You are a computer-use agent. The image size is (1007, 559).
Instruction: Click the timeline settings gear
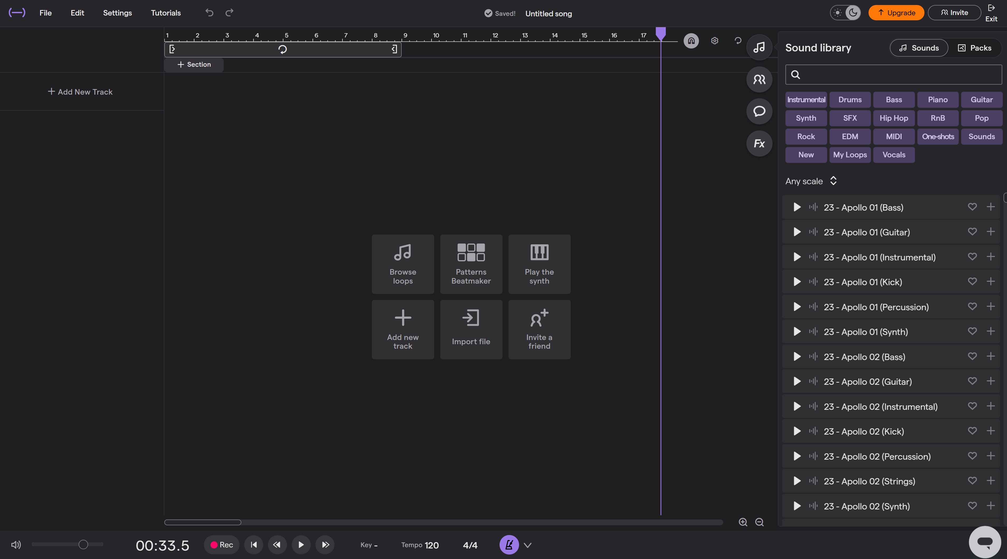714,41
